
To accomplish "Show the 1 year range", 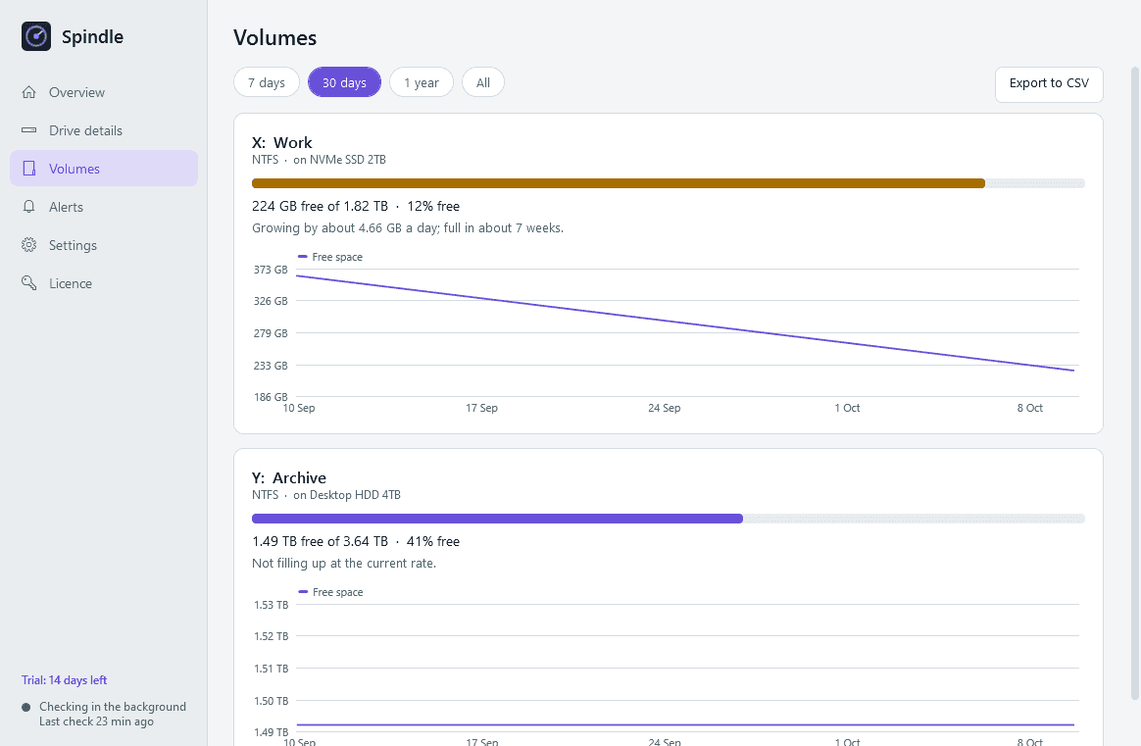I will pyautogui.click(x=422, y=82).
